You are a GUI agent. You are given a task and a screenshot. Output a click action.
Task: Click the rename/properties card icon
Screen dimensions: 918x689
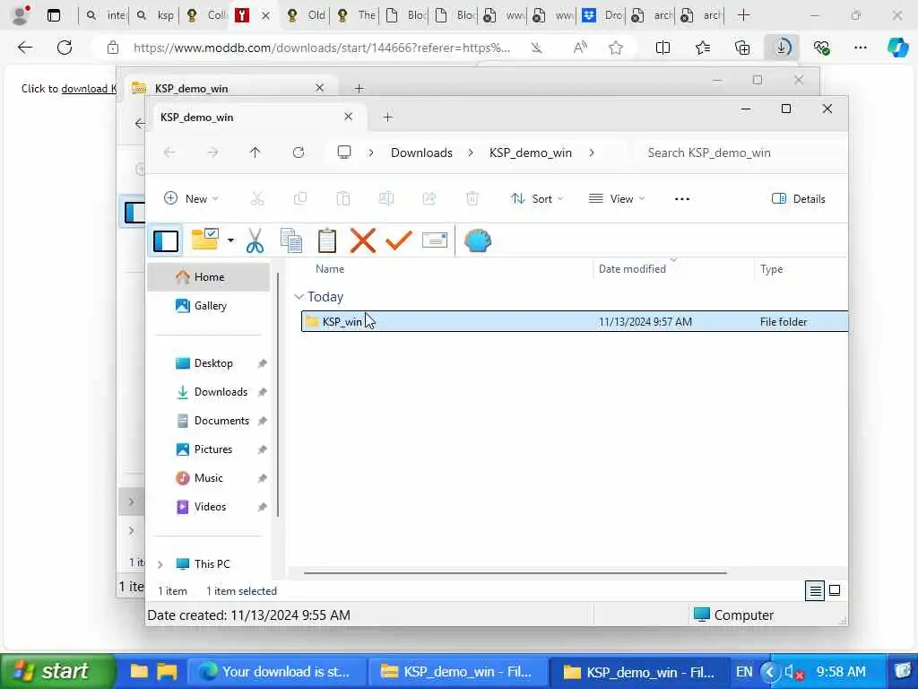click(435, 240)
